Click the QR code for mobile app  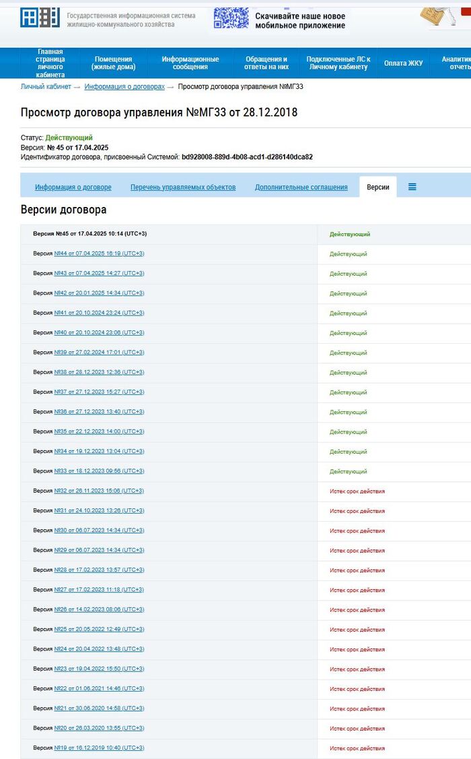click(x=229, y=20)
